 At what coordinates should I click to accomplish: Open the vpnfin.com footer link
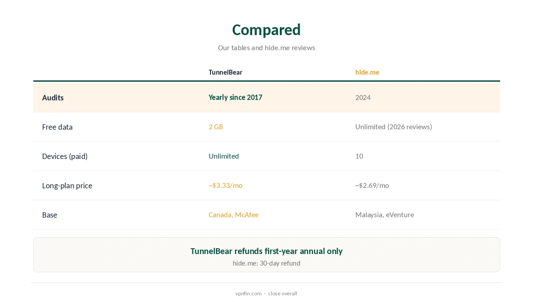pos(248,294)
